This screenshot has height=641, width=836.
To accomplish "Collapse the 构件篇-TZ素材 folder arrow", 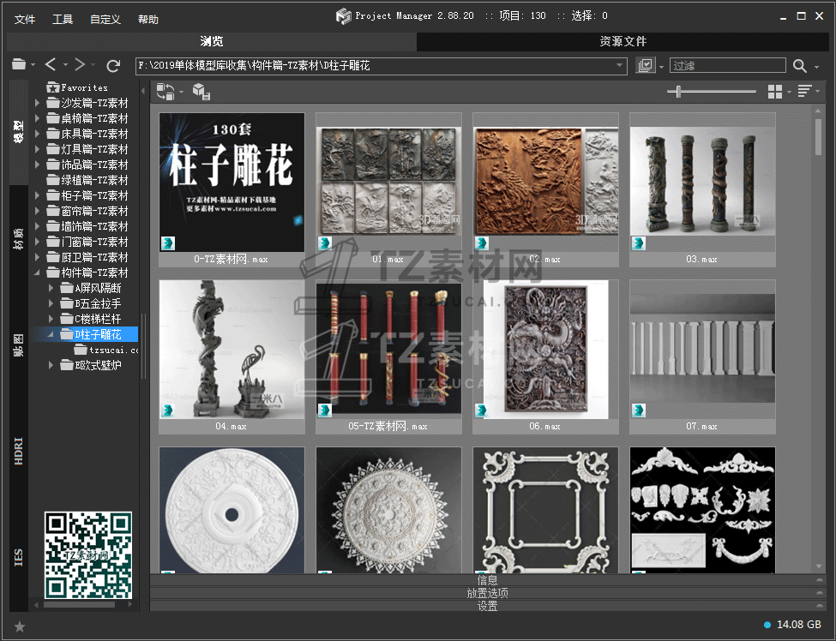I will point(38,273).
